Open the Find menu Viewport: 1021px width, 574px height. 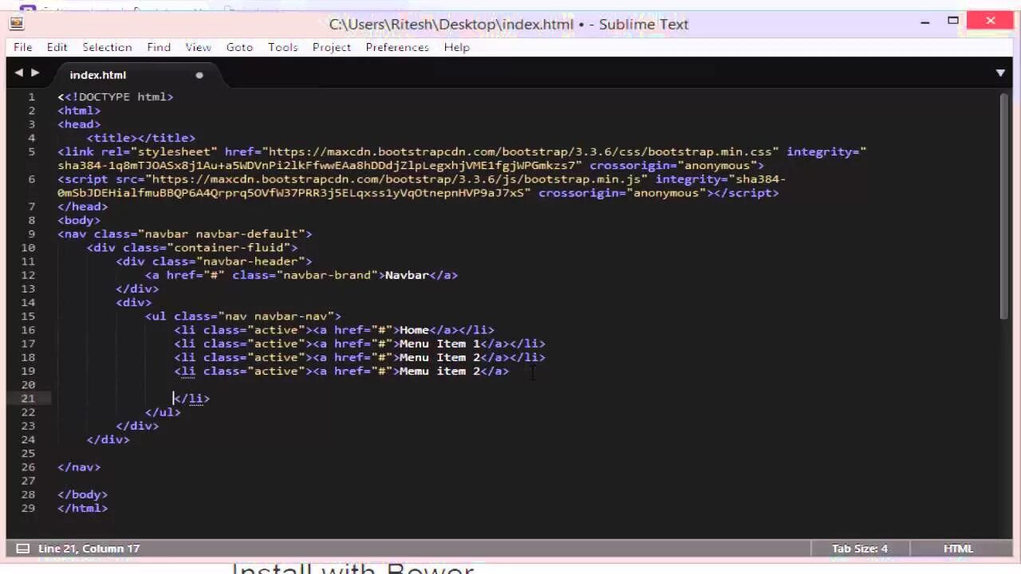click(x=159, y=47)
